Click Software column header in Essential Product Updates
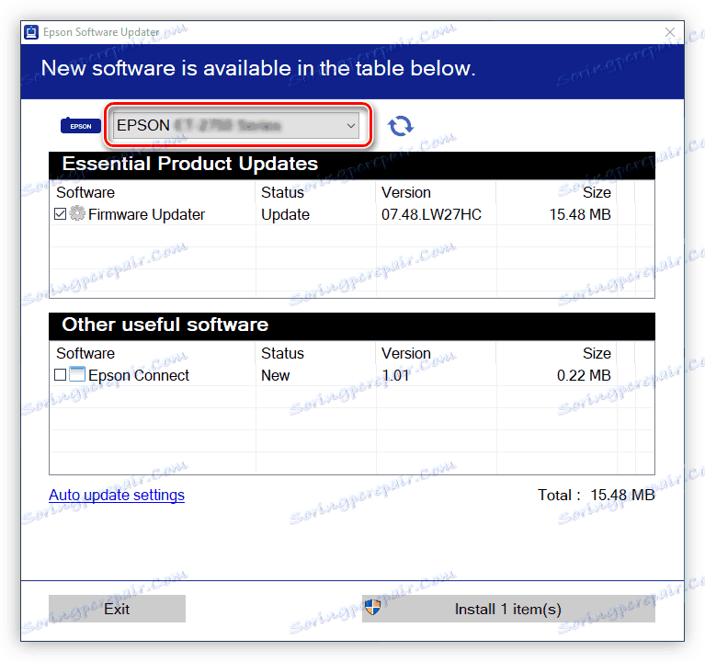 [85, 192]
